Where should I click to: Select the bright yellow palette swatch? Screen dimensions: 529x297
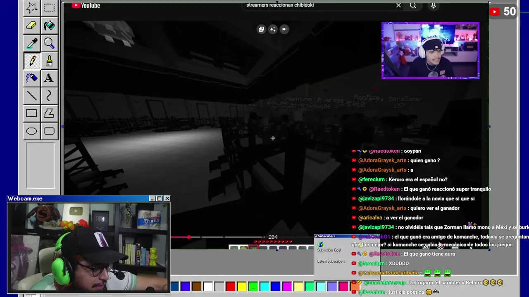coord(242,286)
